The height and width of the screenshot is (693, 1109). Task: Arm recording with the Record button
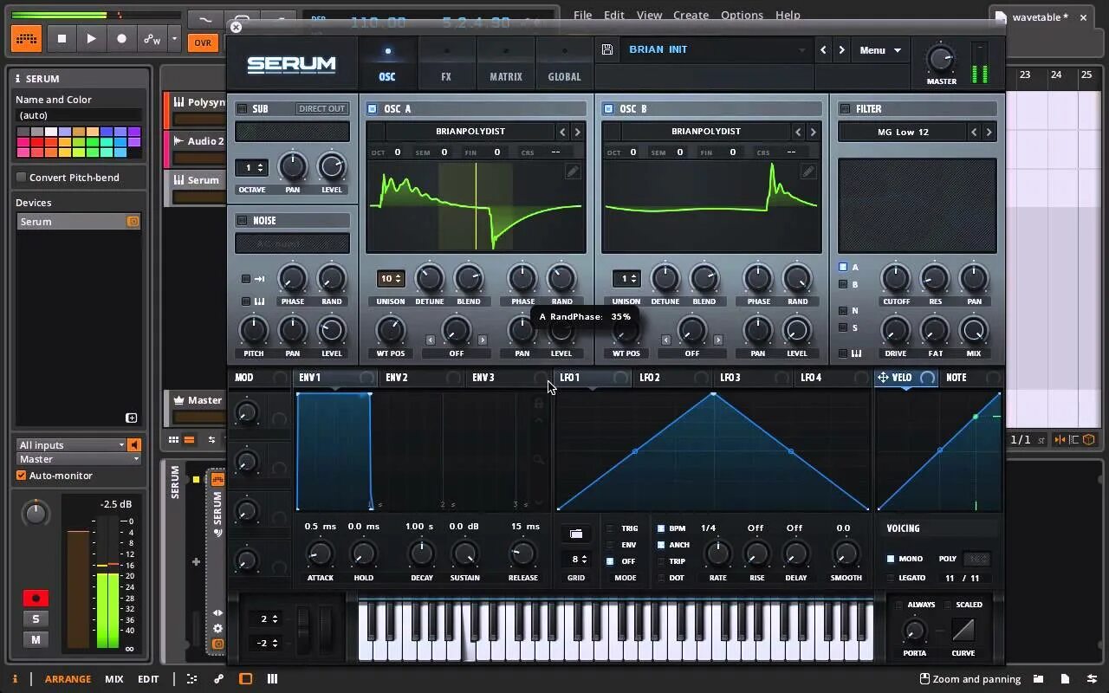121,38
